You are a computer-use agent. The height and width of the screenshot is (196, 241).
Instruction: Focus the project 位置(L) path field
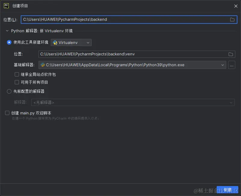point(129,20)
